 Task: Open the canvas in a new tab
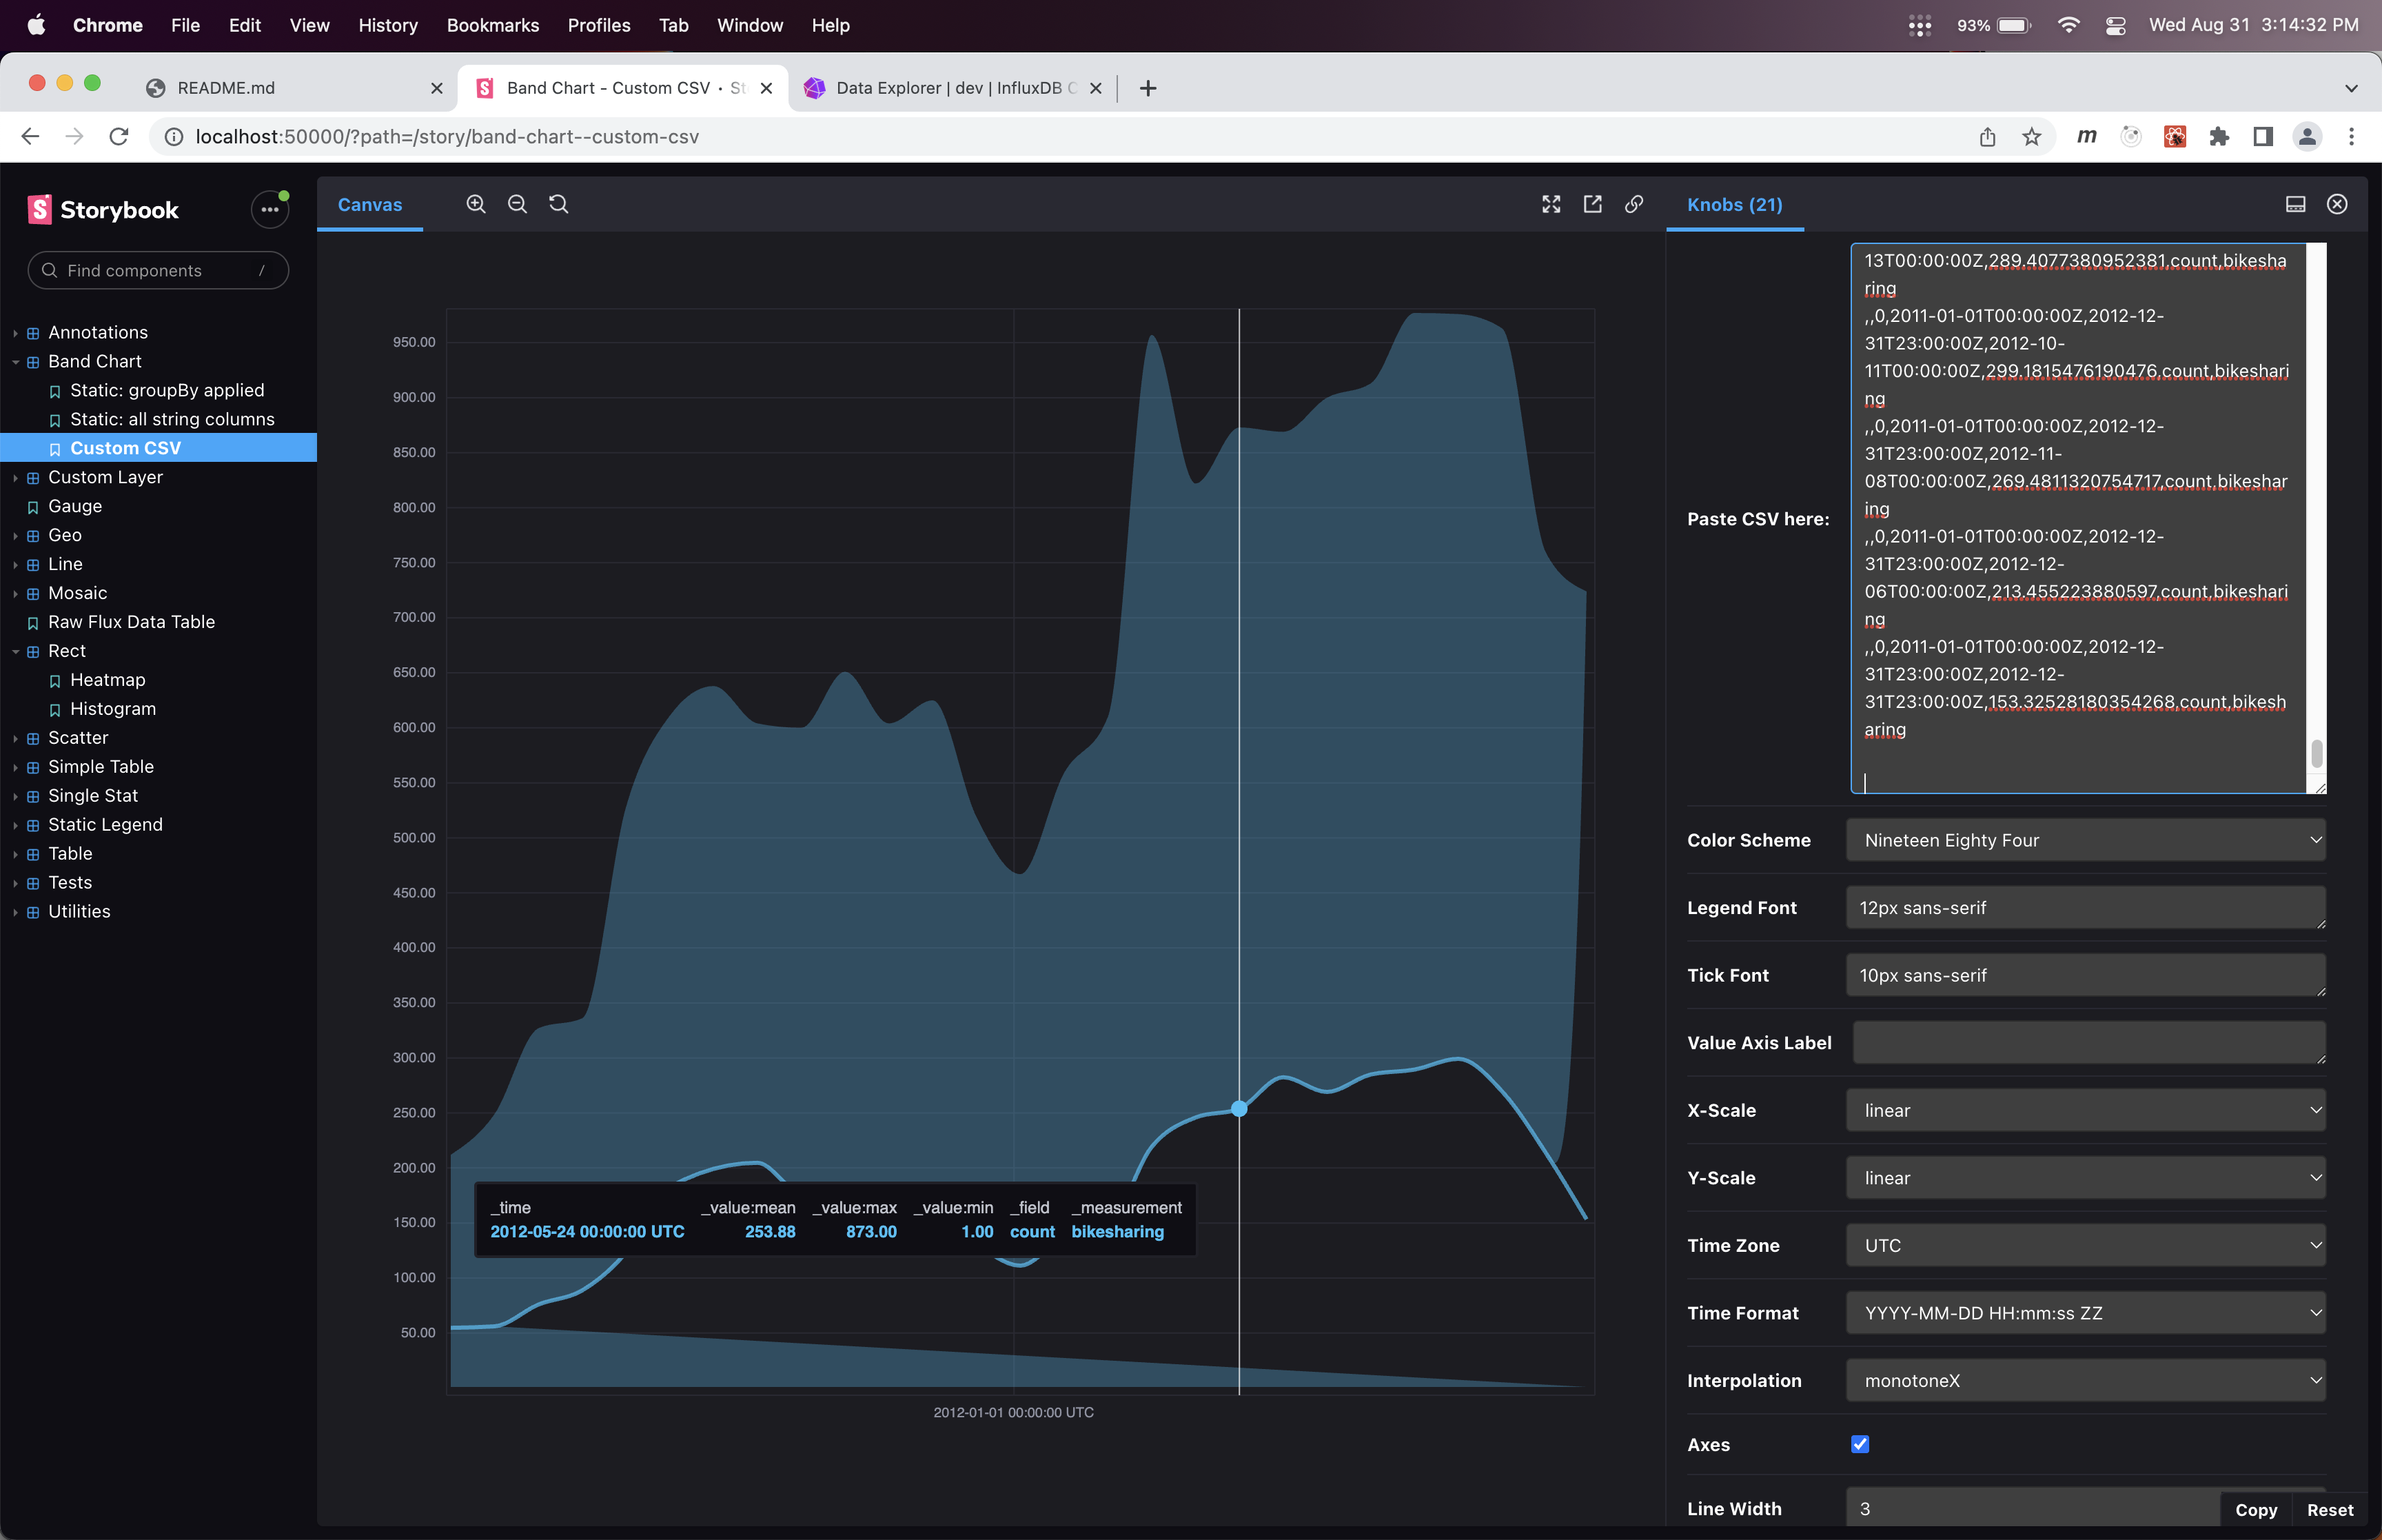point(1592,204)
